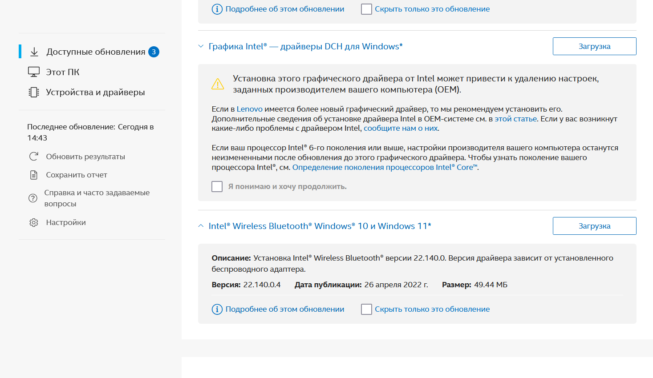This screenshot has height=378, width=653.
Task: Select Обновить результаты
Action: tap(85, 157)
